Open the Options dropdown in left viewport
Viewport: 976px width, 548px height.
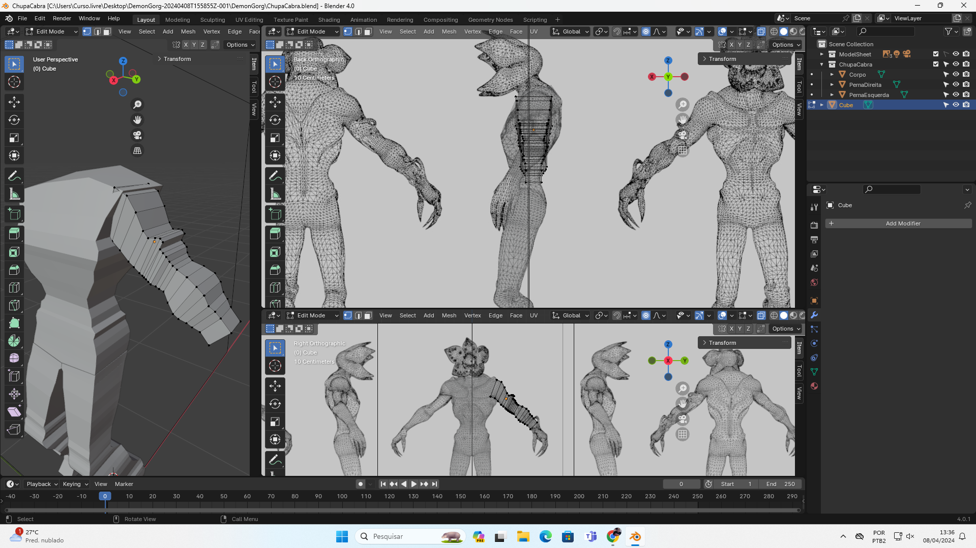tap(241, 45)
